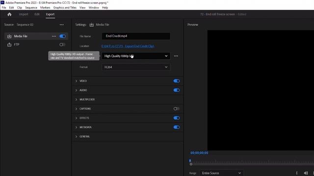Toggle AUDIO section switch
The height and width of the screenshot is (176, 314).
[x=177, y=90]
